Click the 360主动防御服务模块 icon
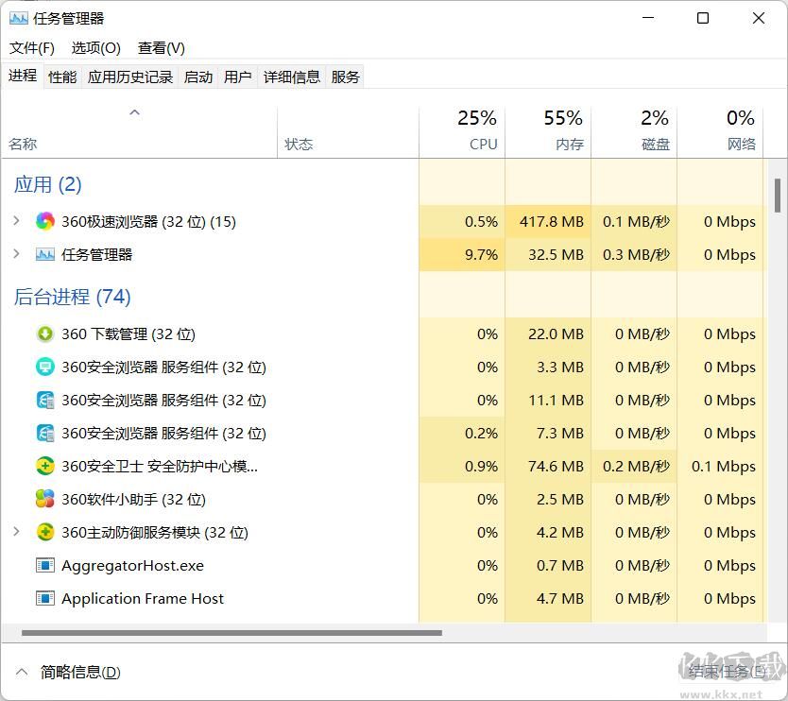Image resolution: width=788 pixels, height=701 pixels. coord(44,532)
